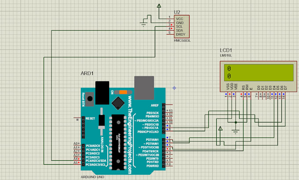Click the PC0/ADC0 pin label
Viewport: 299px width, 180px height.
(93, 146)
